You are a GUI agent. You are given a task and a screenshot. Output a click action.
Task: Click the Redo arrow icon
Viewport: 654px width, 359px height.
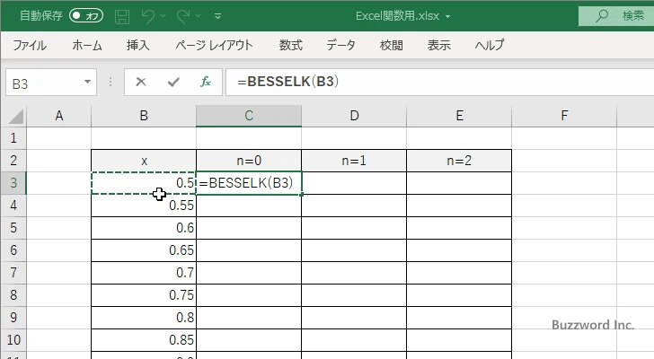click(183, 16)
